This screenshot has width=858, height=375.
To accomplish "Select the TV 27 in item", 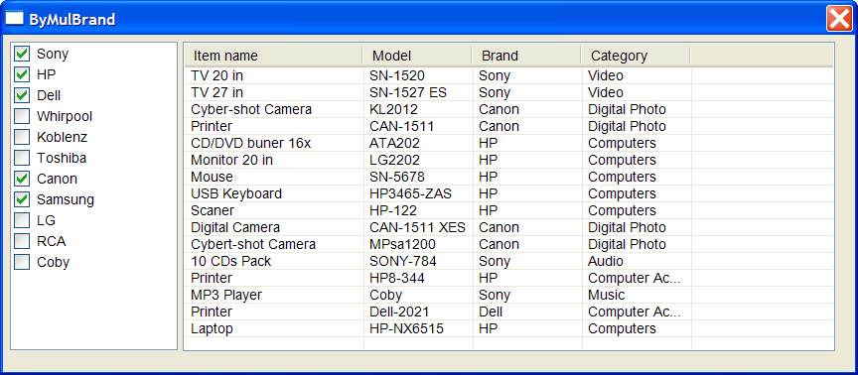I will click(508, 92).
